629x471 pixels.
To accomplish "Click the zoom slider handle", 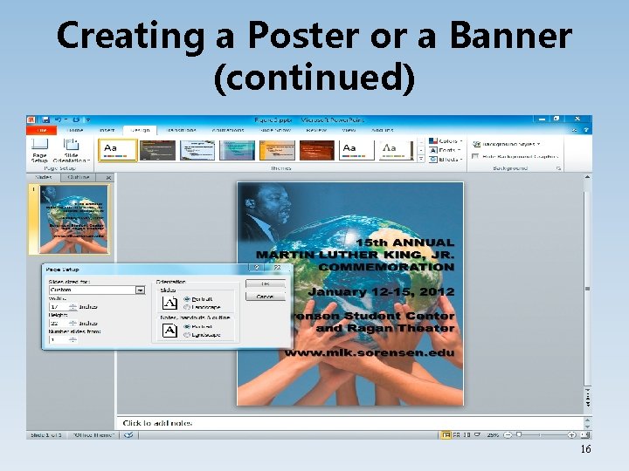I will (519, 435).
